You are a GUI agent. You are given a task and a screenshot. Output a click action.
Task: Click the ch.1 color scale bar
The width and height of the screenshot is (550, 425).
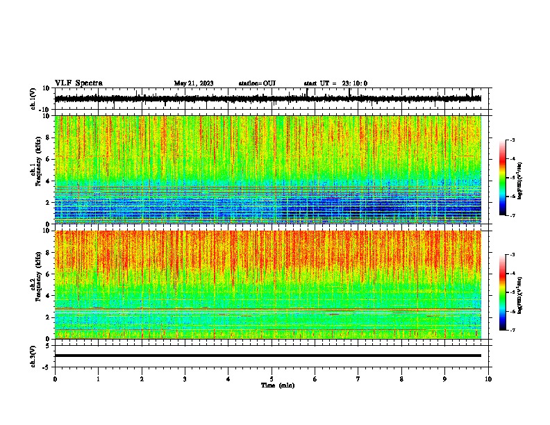pyautogui.click(x=502, y=178)
